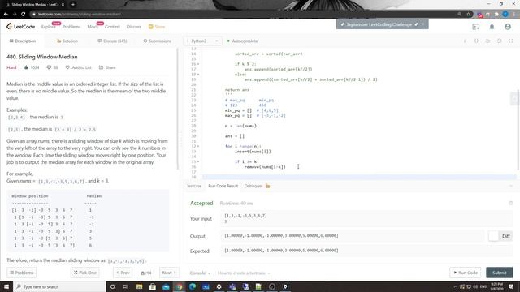Open Mock in the top navigation
Viewport: 520px width, 292px height.
[93, 27]
